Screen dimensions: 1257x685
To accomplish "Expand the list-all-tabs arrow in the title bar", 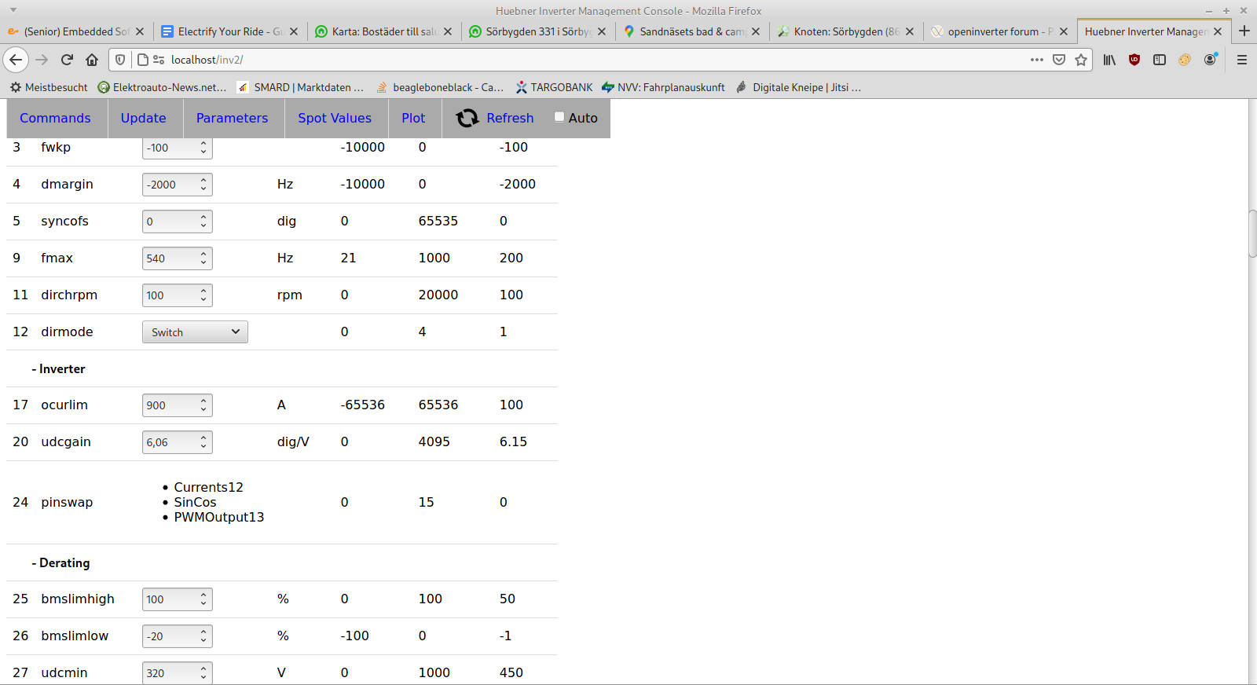I will pos(13,10).
